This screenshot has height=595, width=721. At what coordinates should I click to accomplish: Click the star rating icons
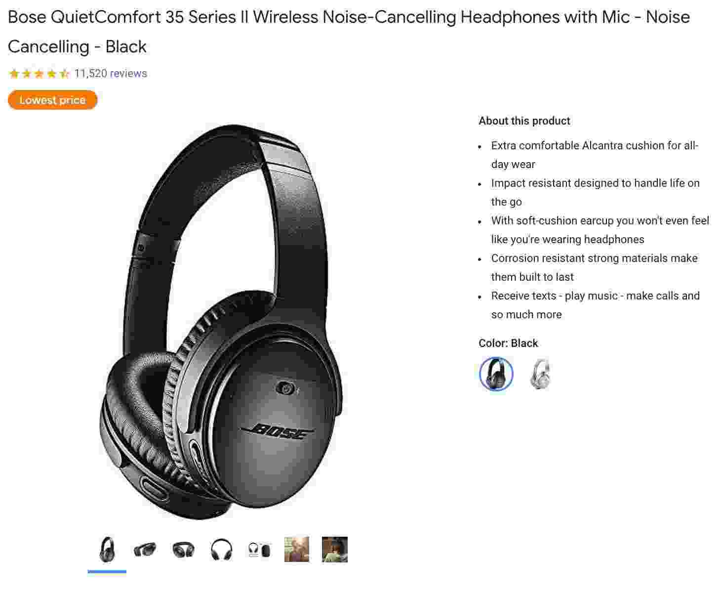pos(39,74)
